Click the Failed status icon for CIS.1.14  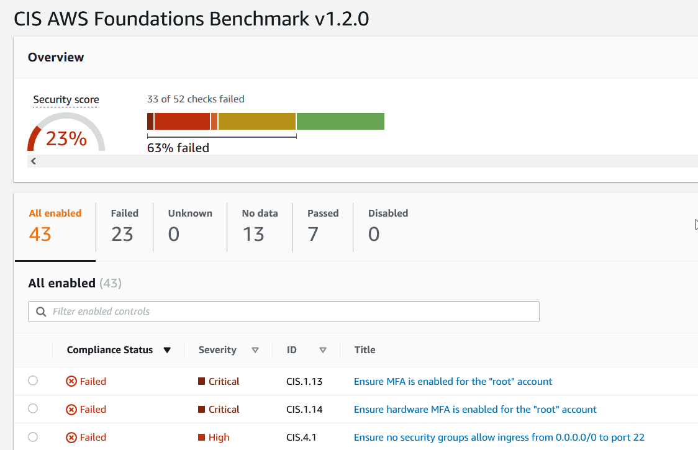tap(71, 410)
